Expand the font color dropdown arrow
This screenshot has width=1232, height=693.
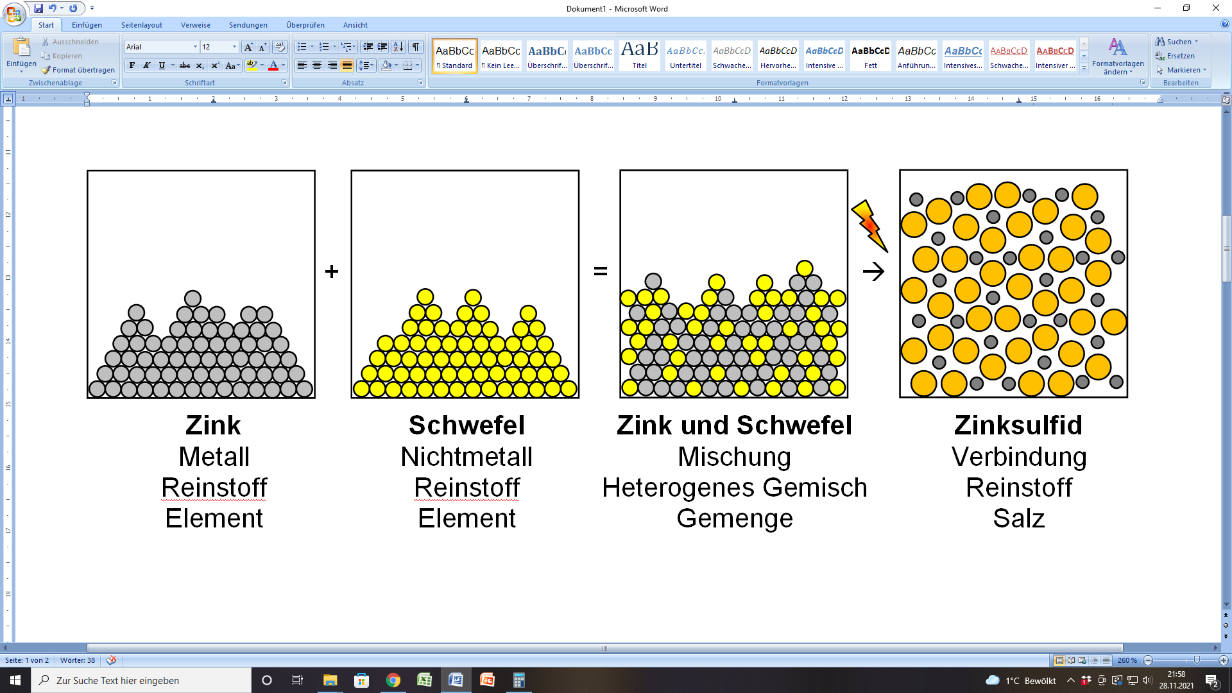coord(282,65)
